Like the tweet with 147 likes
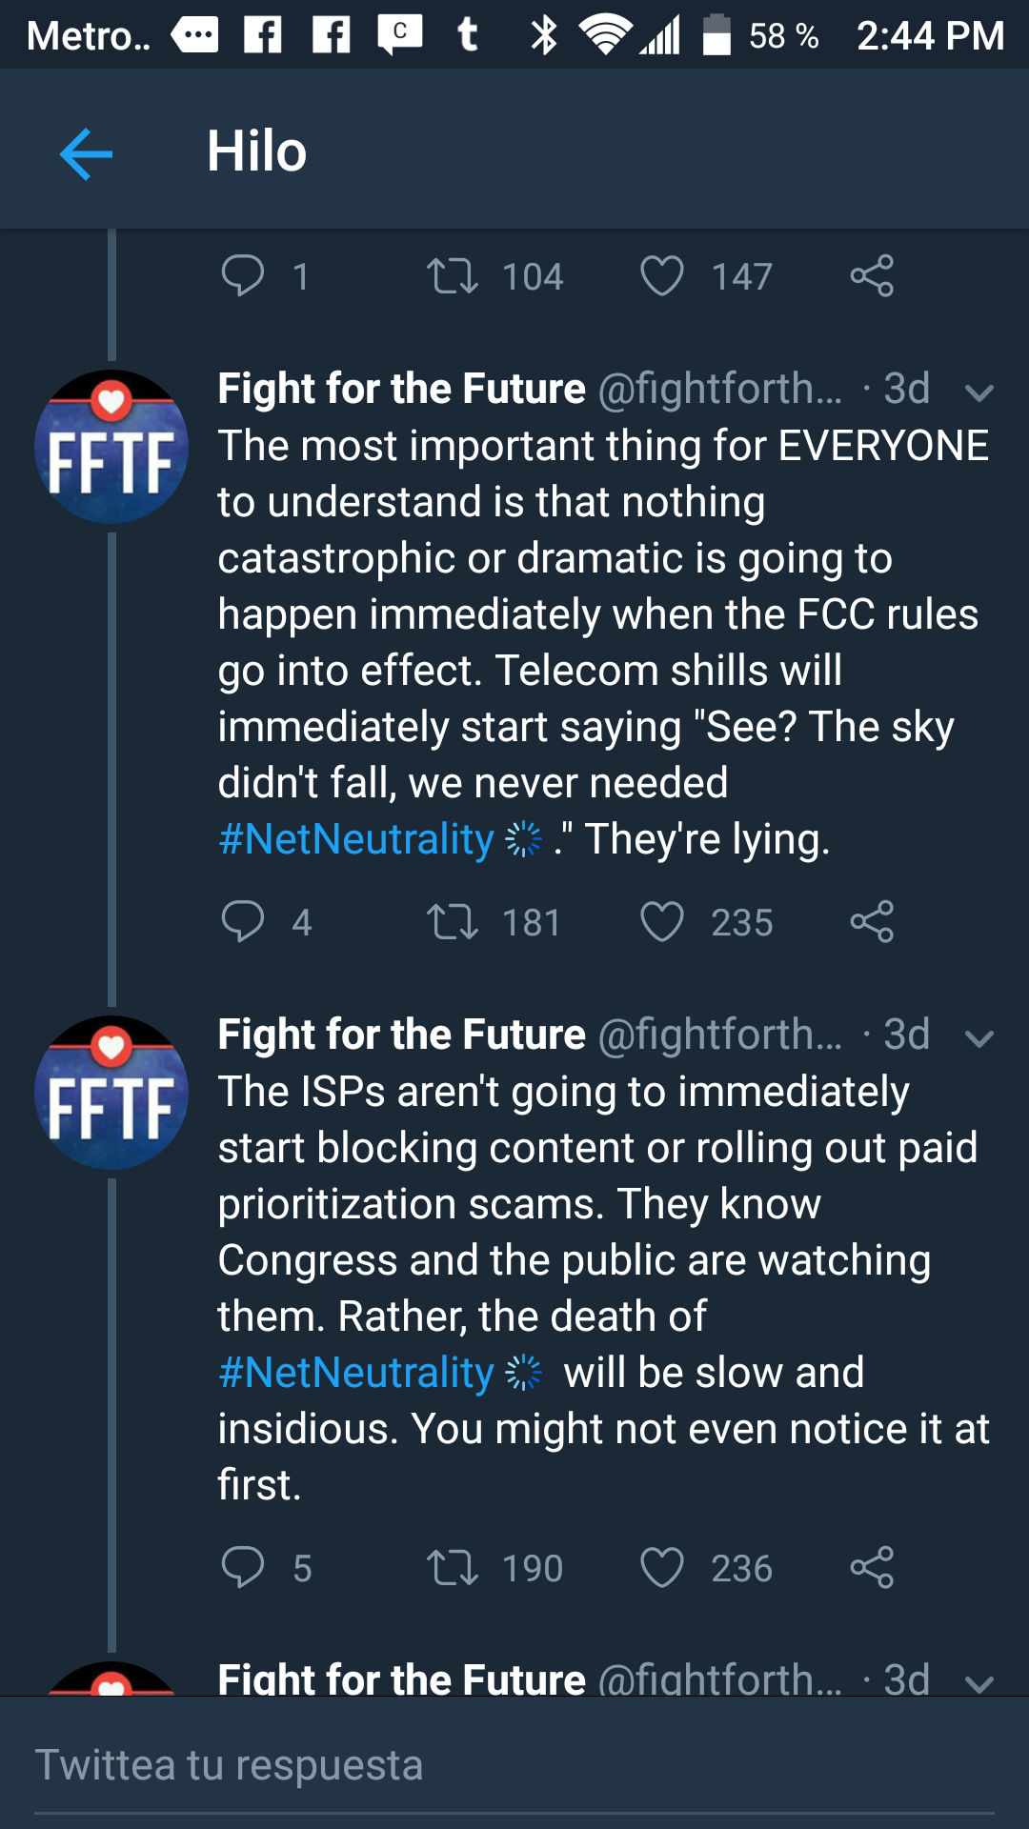This screenshot has width=1029, height=1829. click(x=662, y=276)
